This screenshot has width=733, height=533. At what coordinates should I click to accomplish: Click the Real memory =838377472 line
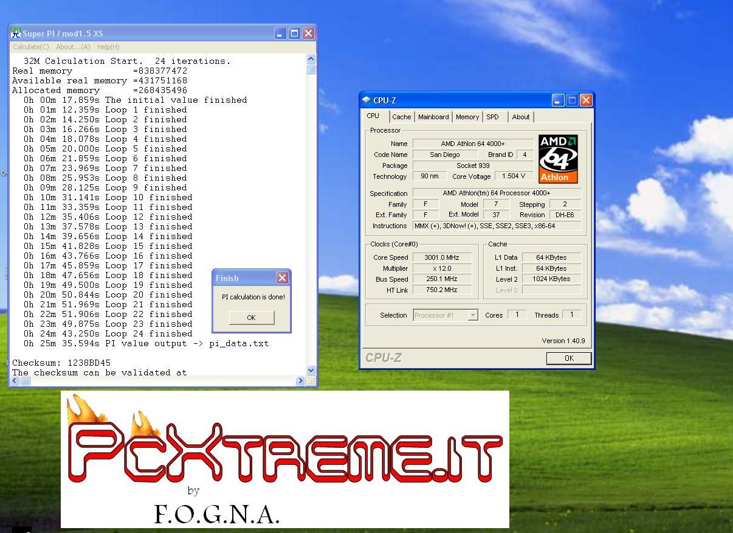tap(100, 71)
